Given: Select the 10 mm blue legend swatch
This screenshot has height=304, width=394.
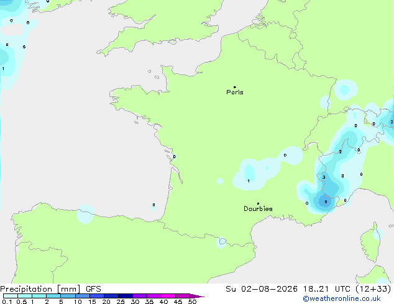Looking at the screenshot, I should 83,296.
